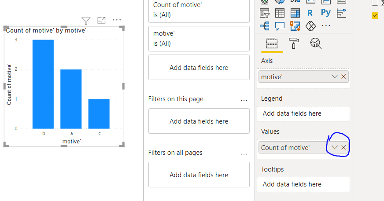384x201 pixels.
Task: Select the Slicer visual icon
Action: coord(265,13)
